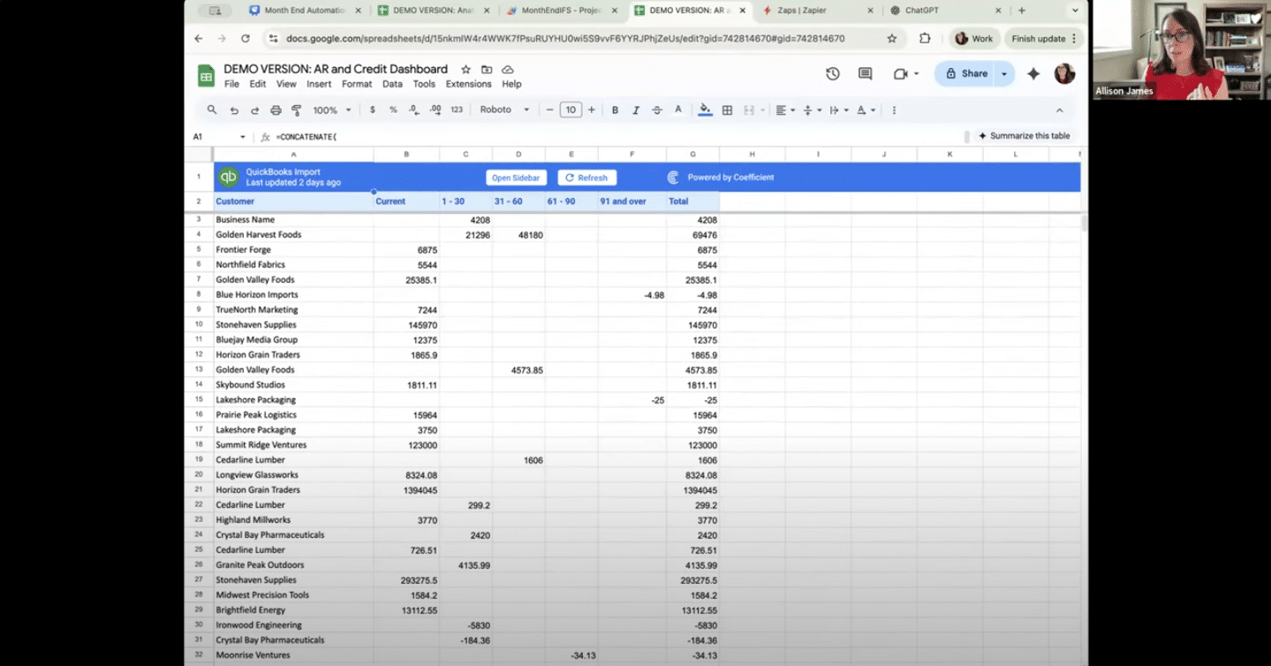Image resolution: width=1271 pixels, height=666 pixels.
Task: Toggle italic formatting
Action: coord(635,110)
